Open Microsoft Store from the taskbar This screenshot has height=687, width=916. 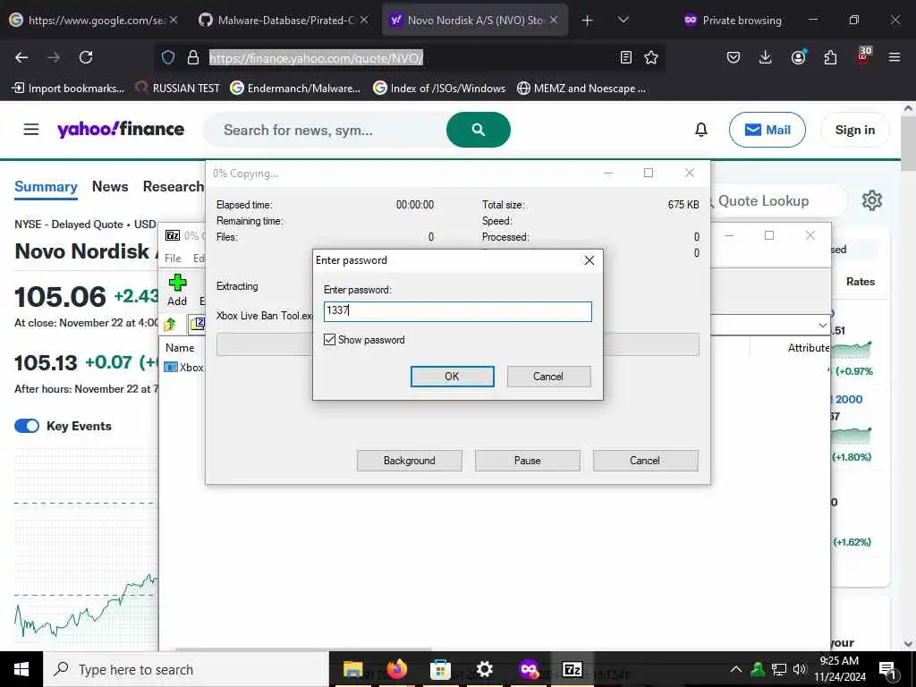[x=440, y=669]
